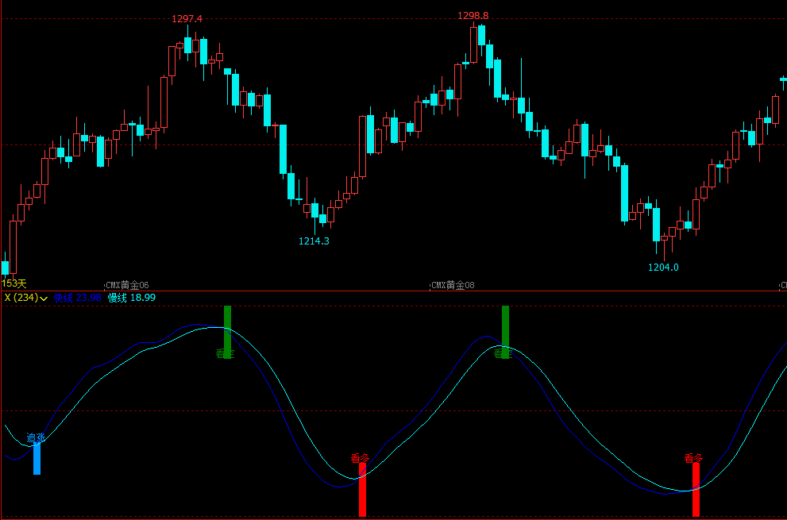The width and height of the screenshot is (787, 520).
Task: Click the 看多 red bar near the 1214.3 low
Action: (362, 489)
